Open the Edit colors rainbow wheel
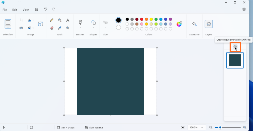 pyautogui.click(x=179, y=24)
